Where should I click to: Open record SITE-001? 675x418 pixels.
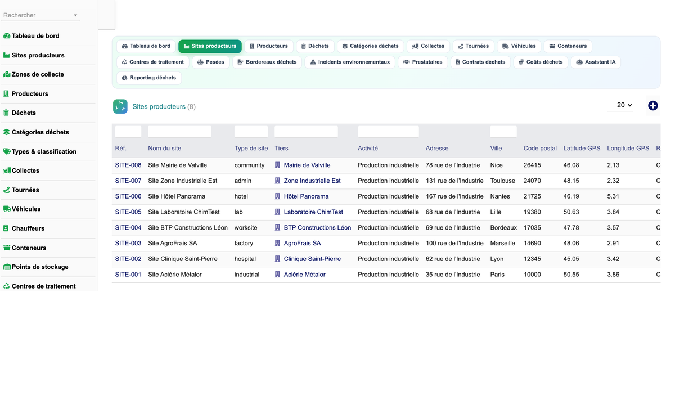[128, 275]
